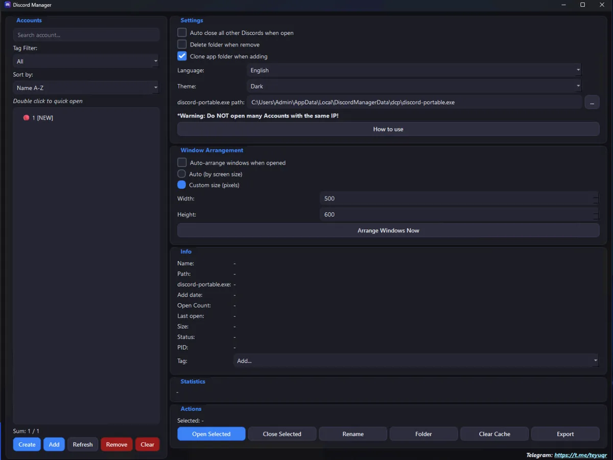Open the Telegram link t.me/teyuqr
The image size is (613, 460).
pos(580,455)
